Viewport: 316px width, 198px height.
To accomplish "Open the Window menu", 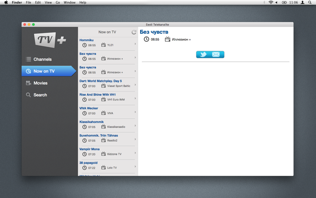I will [x=70, y=2].
